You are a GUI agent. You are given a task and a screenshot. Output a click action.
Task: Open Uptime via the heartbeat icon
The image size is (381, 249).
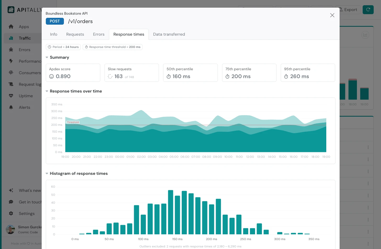(x=11, y=96)
